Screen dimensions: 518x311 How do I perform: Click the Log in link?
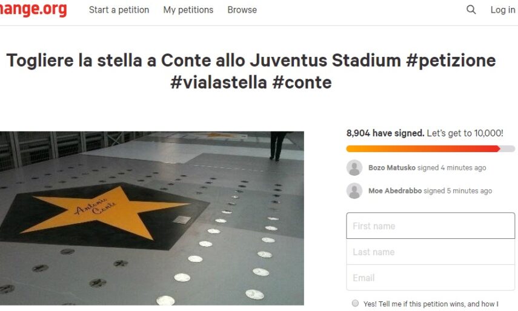click(502, 10)
